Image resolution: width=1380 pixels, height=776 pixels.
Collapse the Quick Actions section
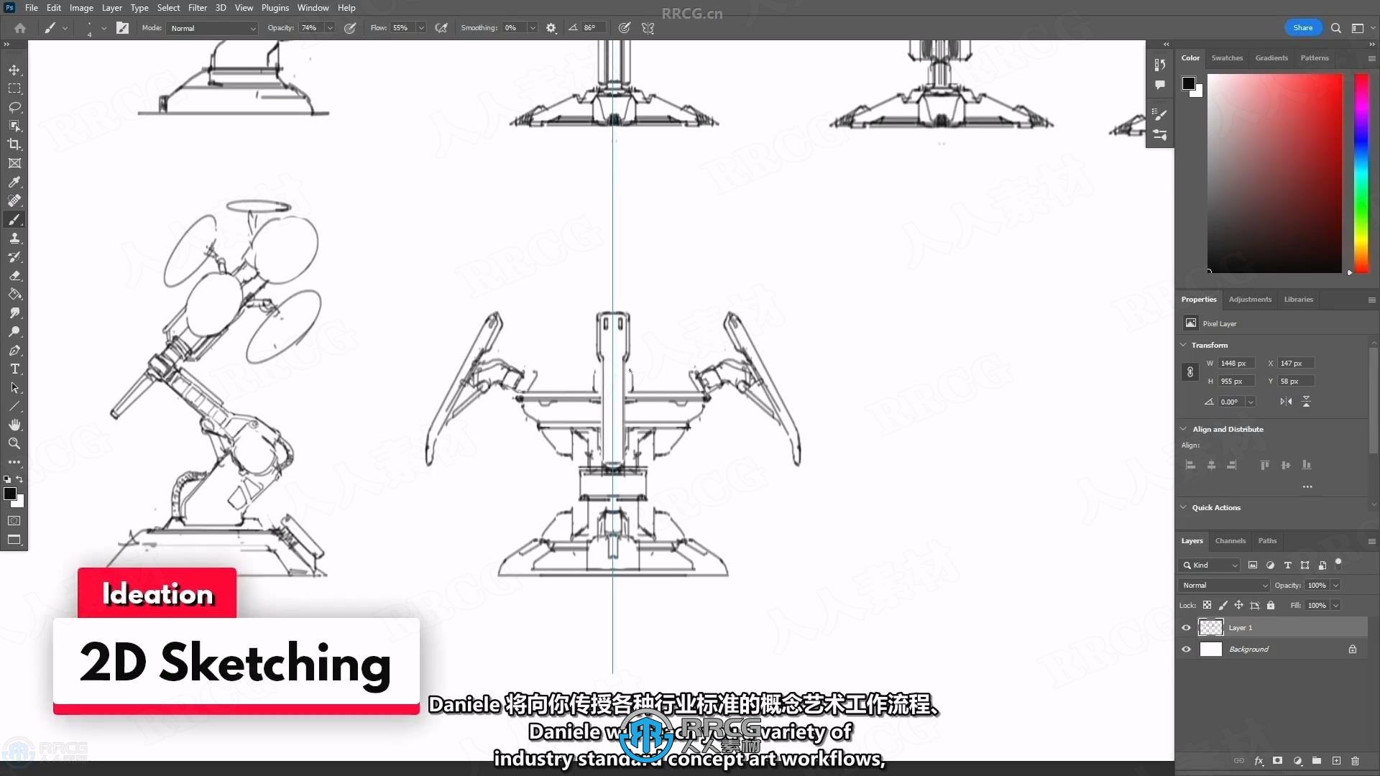click(1183, 507)
